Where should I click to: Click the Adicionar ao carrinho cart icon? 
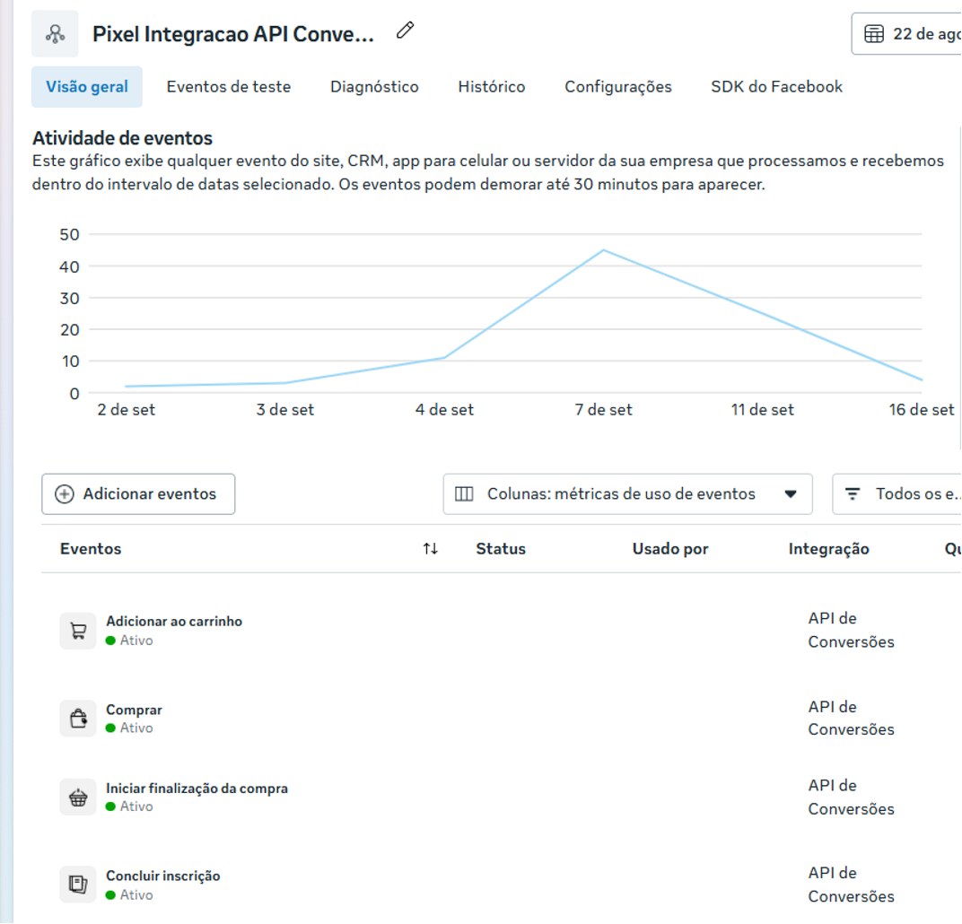(78, 631)
